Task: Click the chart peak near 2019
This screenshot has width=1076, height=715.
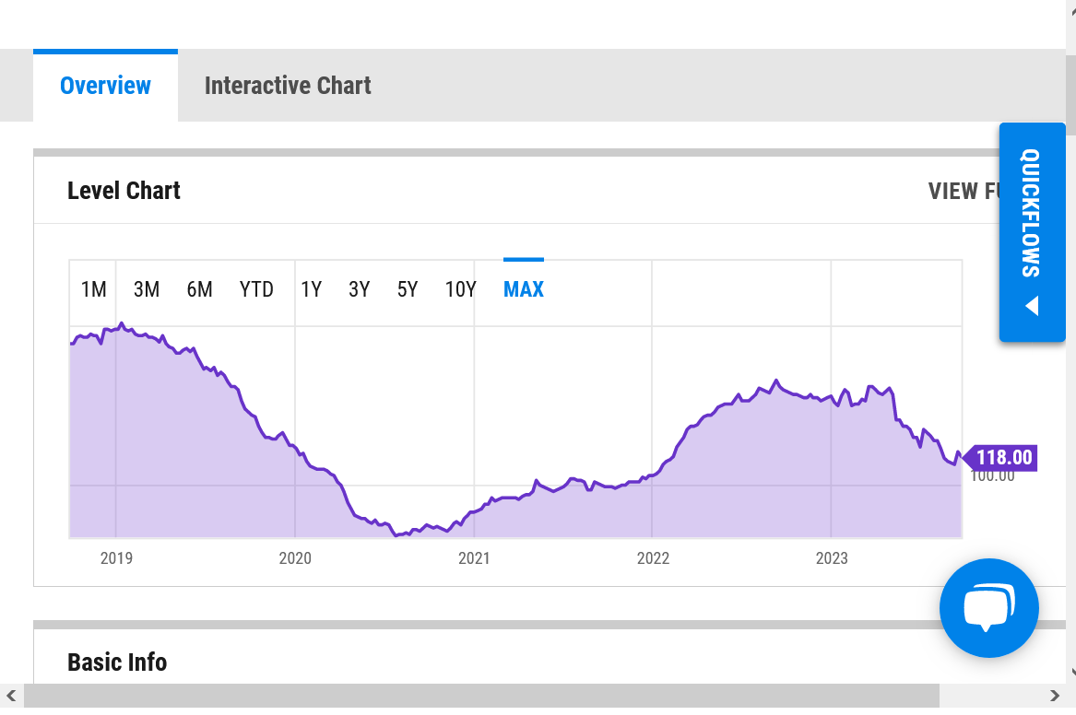Action: coord(122,324)
